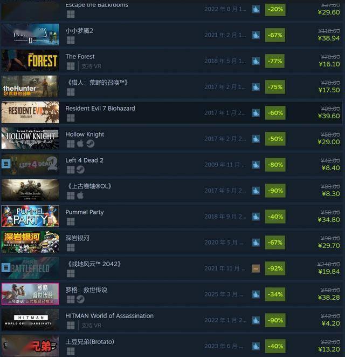
Task: Click the -92% discount badge for Battlefield 2042
Action: [x=275, y=268]
